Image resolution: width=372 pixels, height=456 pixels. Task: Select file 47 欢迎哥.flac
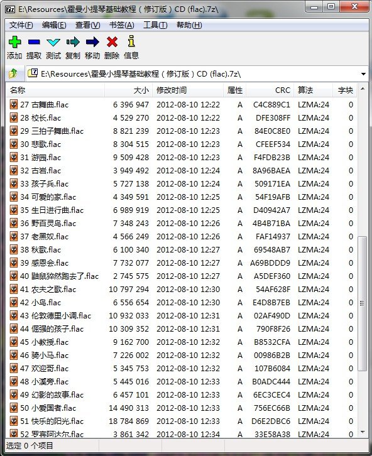coord(44,369)
